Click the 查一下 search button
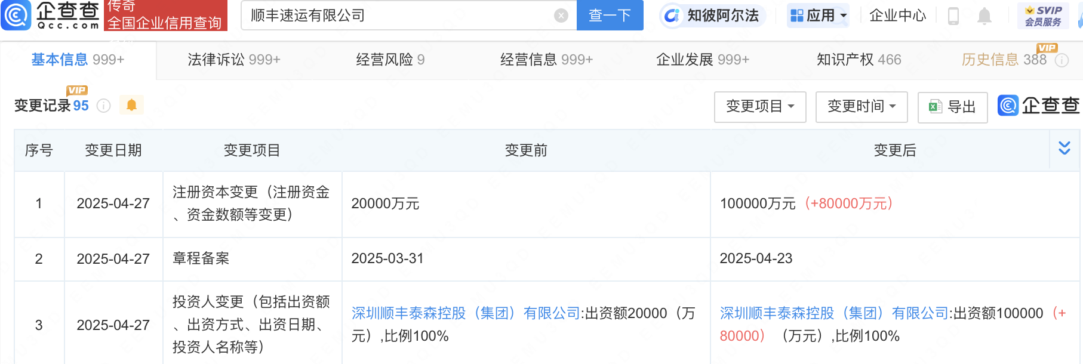The width and height of the screenshot is (1083, 364). click(x=610, y=15)
